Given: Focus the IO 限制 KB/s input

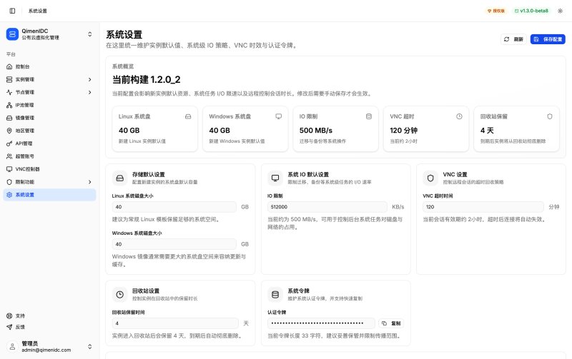Looking at the screenshot, I should tap(327, 207).
